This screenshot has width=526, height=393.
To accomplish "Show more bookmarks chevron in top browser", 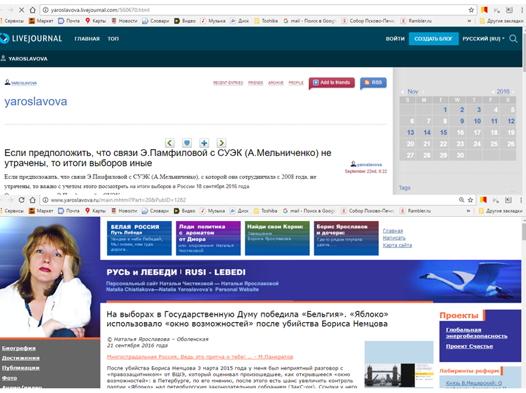I will 469,21.
